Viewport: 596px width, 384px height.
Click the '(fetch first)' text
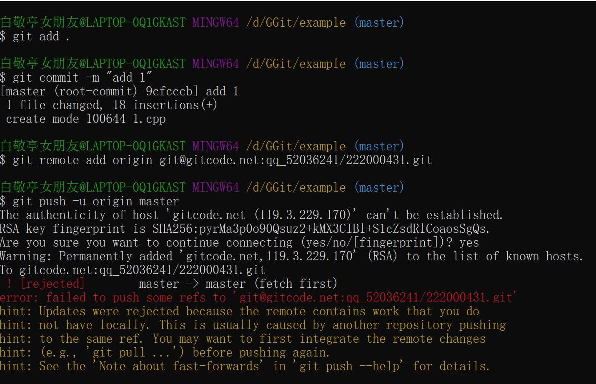[295, 284]
